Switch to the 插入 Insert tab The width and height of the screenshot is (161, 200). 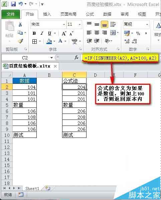click(47, 14)
